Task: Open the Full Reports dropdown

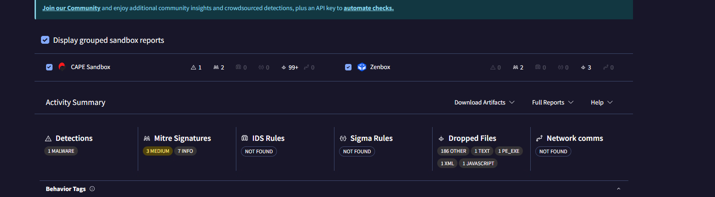Action: [552, 102]
